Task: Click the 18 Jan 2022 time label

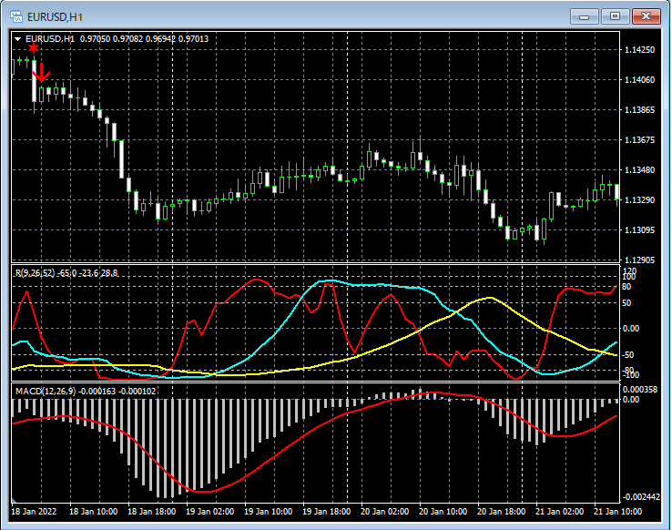Action: point(33,512)
